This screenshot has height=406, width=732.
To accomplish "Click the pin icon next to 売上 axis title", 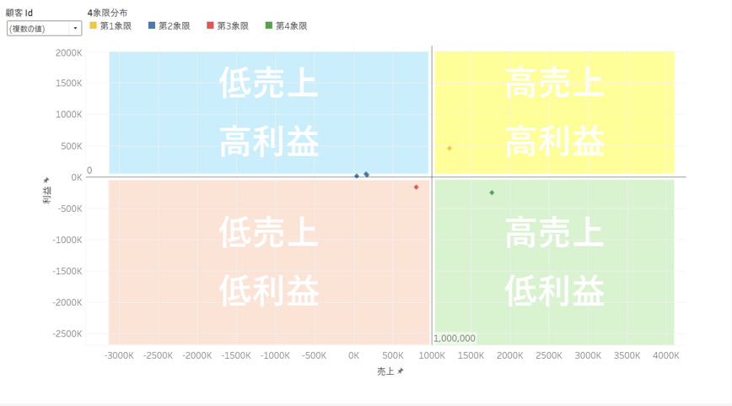I will pos(401,371).
